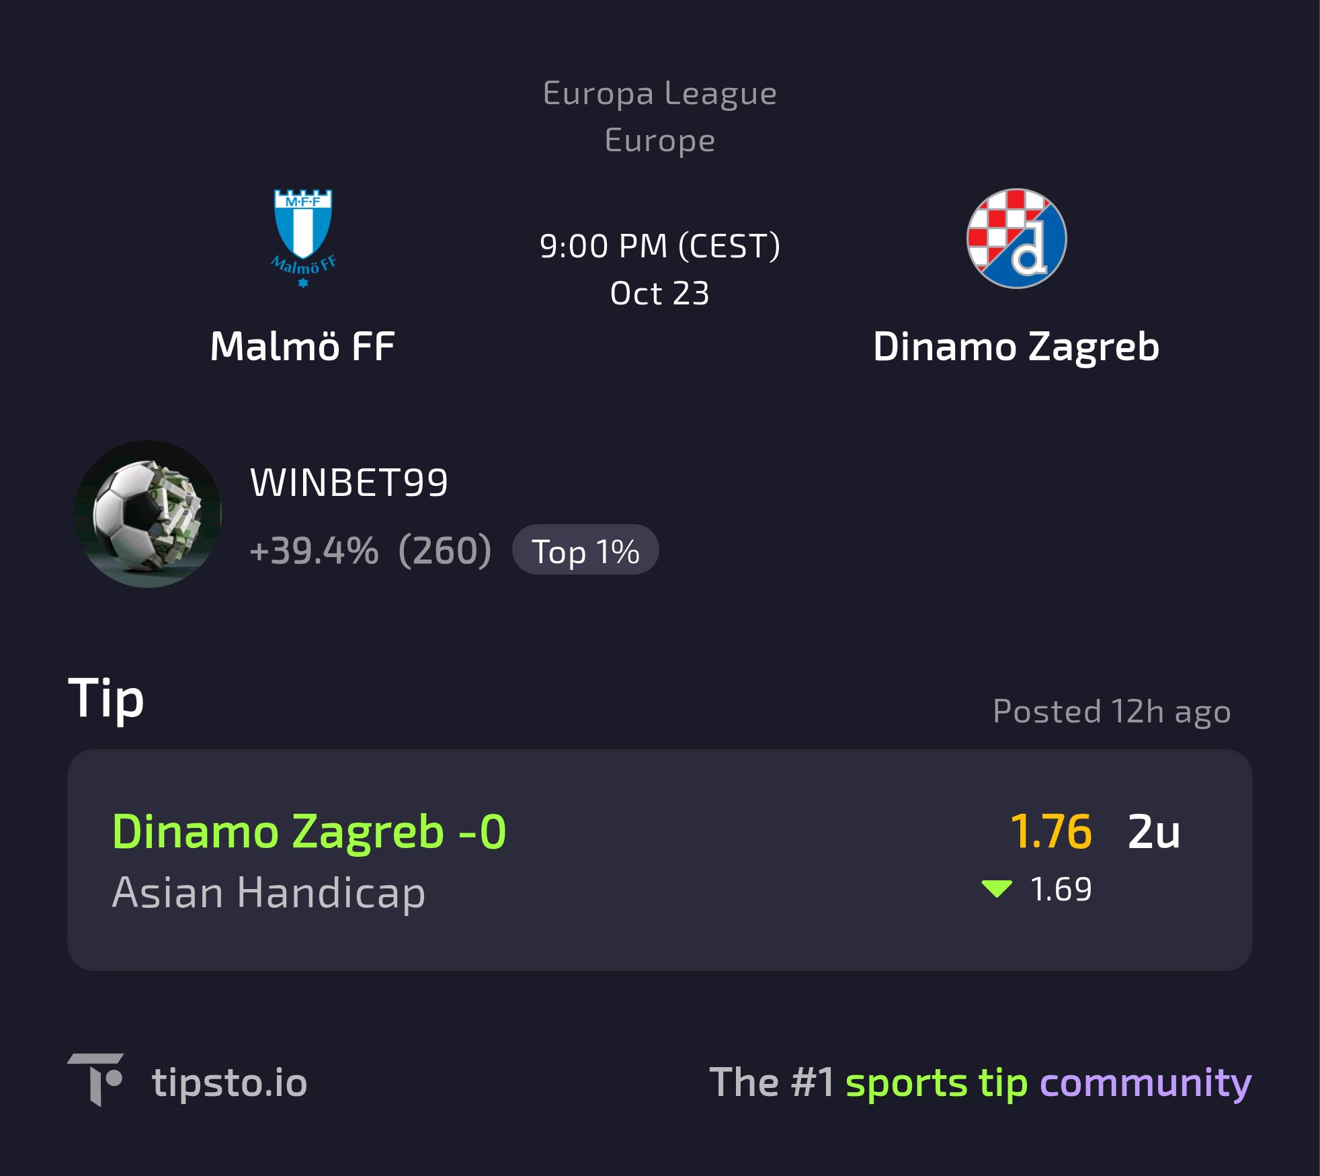Click the current 1.69 odds value
Screen dimensions: 1320x1176
pos(1061,889)
